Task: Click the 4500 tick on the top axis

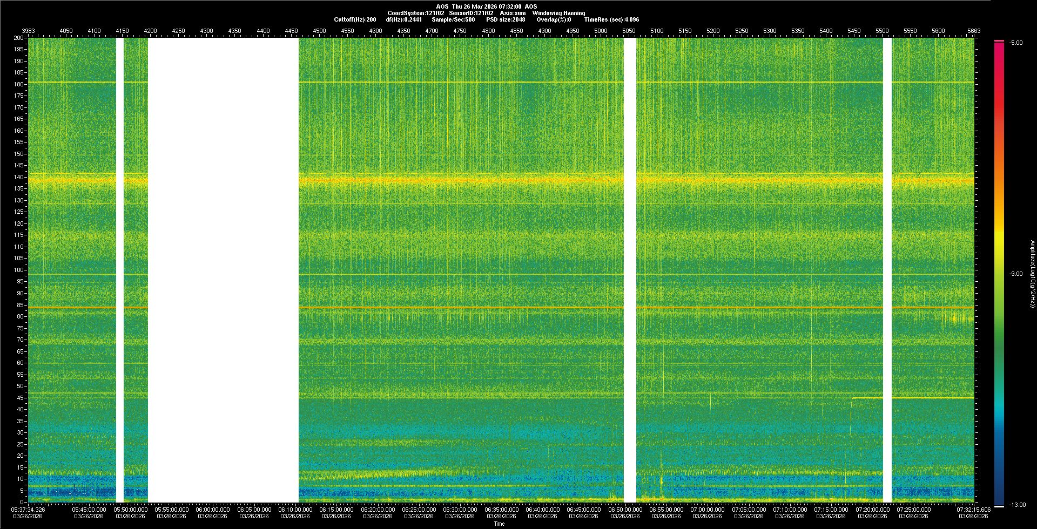Action: [x=319, y=31]
